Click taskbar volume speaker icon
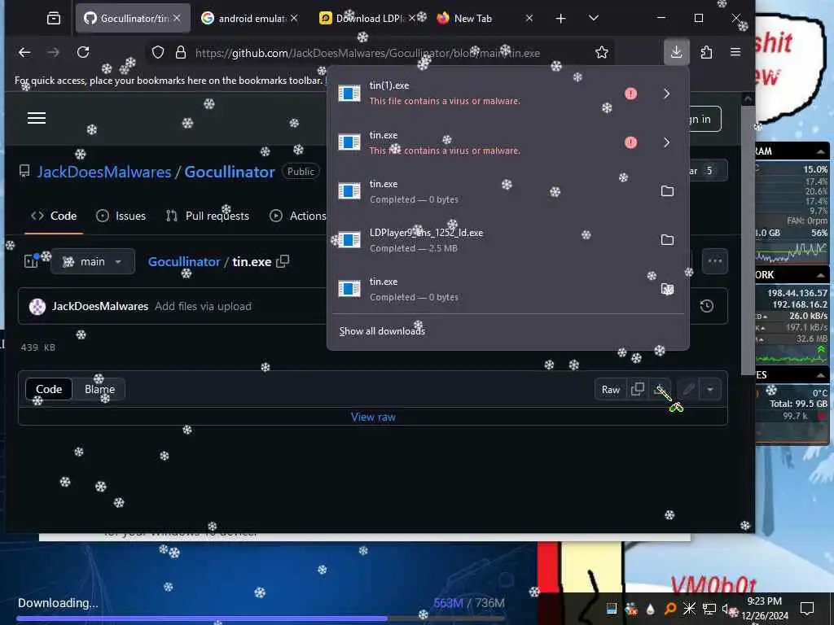 click(727, 609)
